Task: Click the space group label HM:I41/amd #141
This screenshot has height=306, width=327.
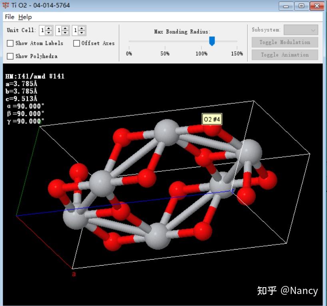Action: (x=34, y=76)
